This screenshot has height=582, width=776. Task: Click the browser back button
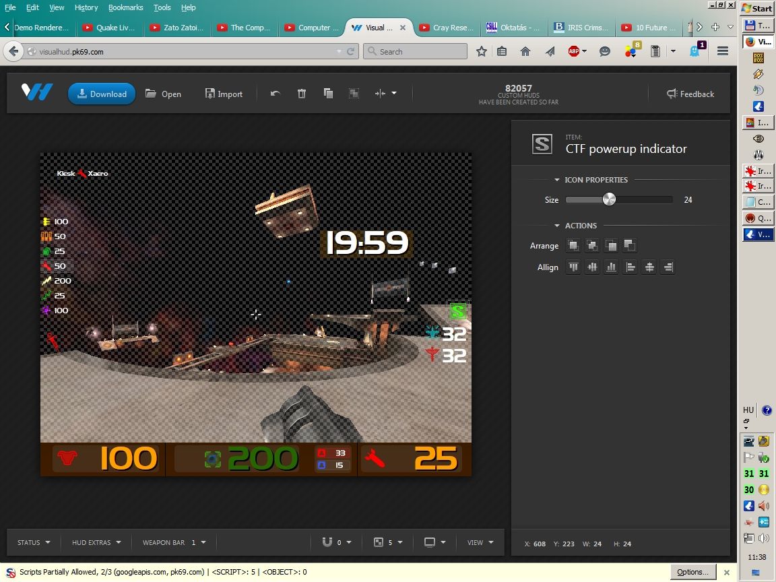pyautogui.click(x=13, y=51)
